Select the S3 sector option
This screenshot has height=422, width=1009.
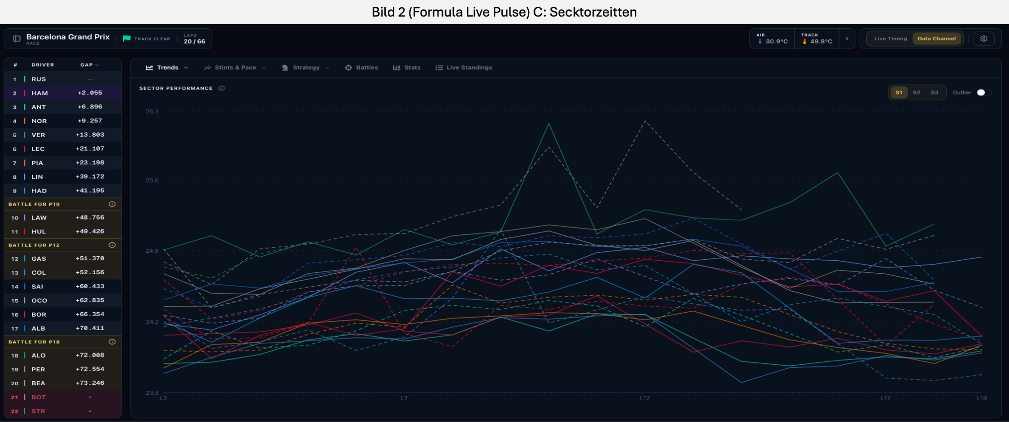click(935, 93)
